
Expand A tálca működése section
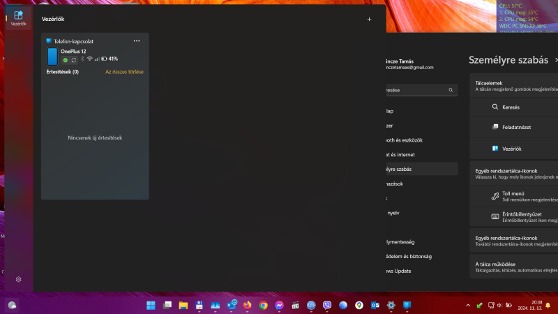tap(514, 267)
